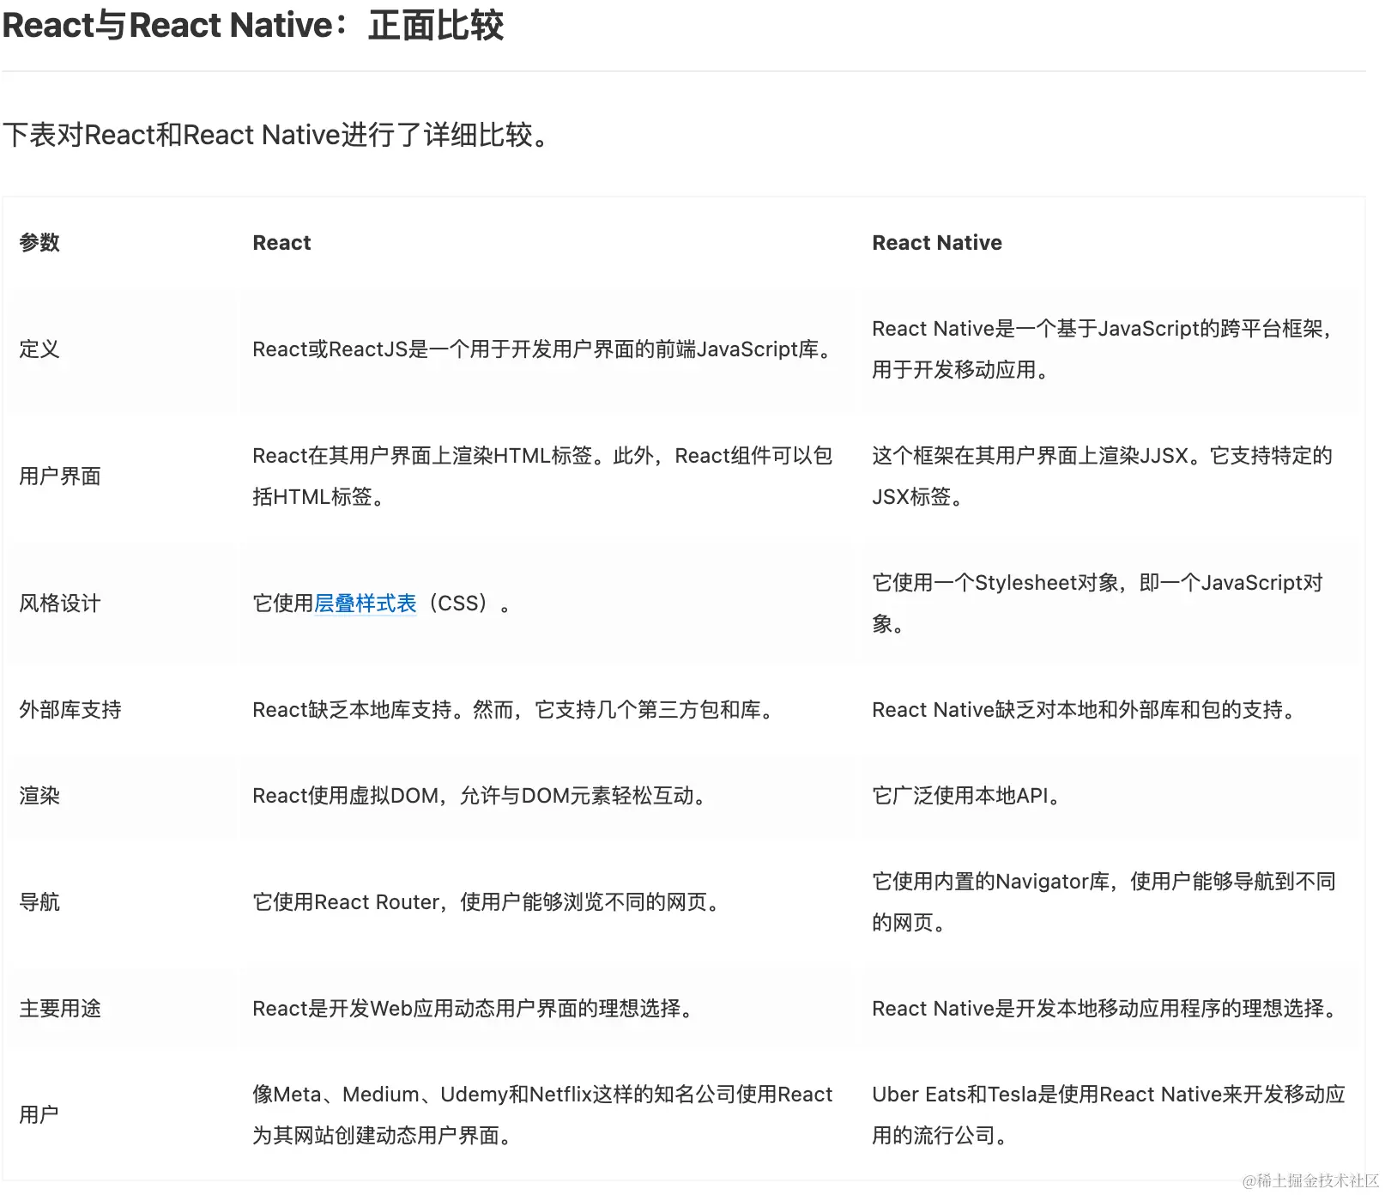Click the row label 导航

[x=39, y=902]
